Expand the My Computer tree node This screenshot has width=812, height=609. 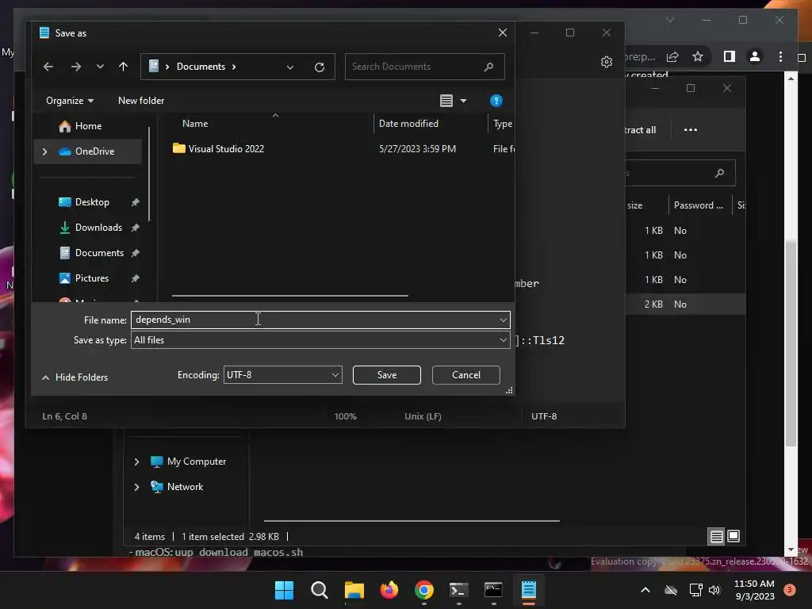[x=136, y=462]
